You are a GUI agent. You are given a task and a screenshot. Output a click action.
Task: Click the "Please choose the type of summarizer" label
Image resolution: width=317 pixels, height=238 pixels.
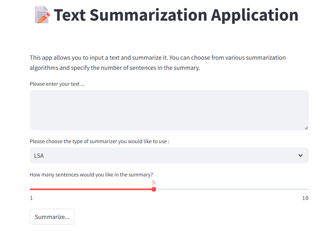(100, 141)
